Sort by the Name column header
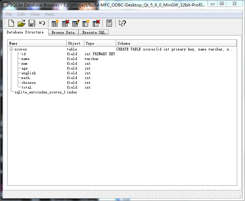Screen dimensions: 245x201 37,43
